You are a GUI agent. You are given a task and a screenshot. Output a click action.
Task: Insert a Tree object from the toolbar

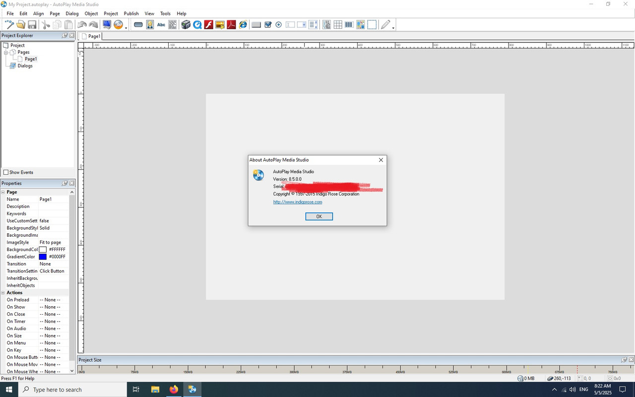pyautogui.click(x=326, y=25)
